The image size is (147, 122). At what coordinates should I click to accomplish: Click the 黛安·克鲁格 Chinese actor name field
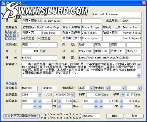[71, 28]
